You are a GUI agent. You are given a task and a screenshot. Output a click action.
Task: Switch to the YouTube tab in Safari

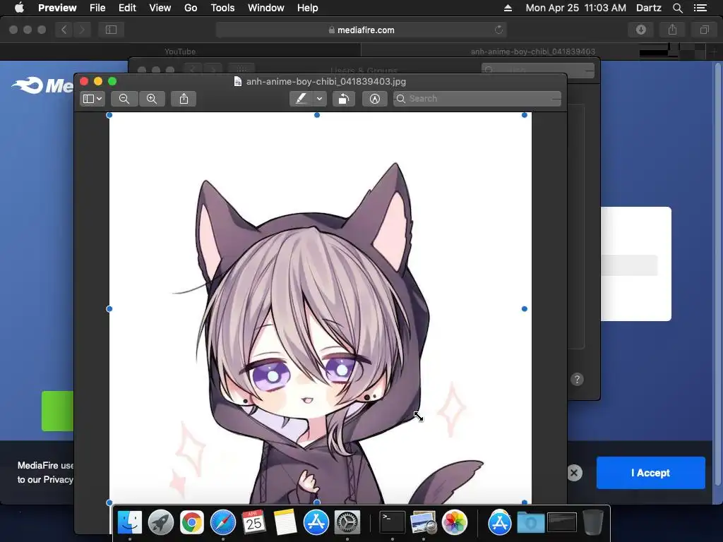[180, 52]
